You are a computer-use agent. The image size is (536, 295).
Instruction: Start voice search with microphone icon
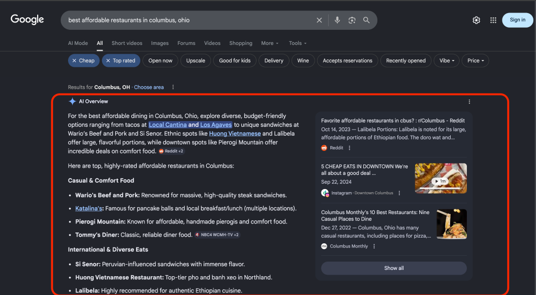[x=337, y=20]
